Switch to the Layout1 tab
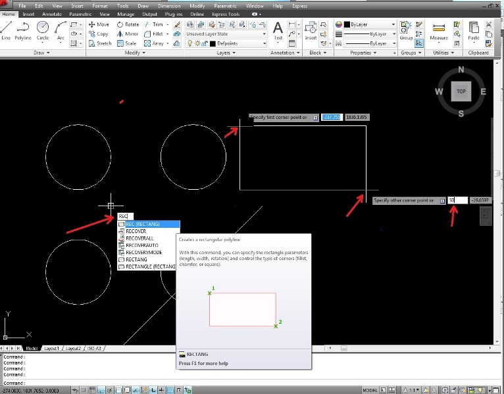The height and width of the screenshot is (394, 504). [x=52, y=348]
